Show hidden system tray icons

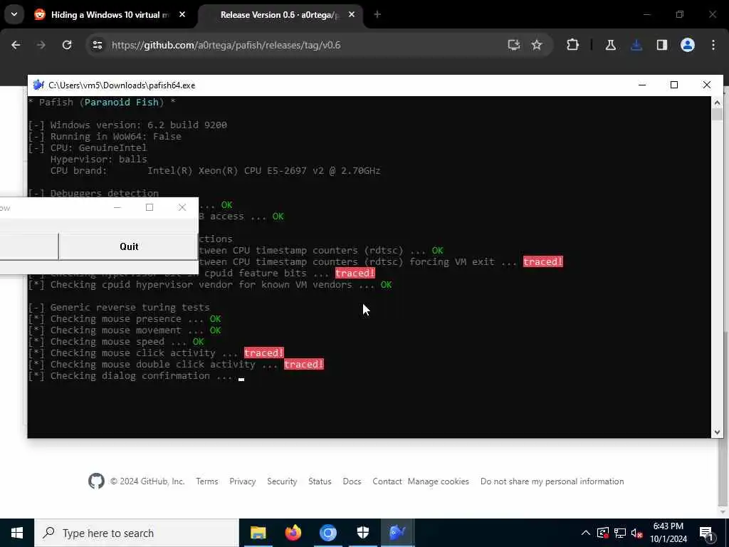586,533
